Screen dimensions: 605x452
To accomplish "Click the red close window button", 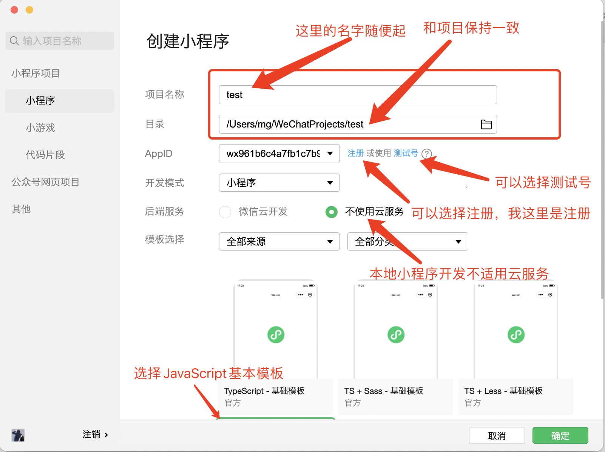I will point(14,10).
